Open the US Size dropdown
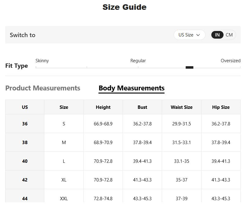The image size is (248, 210). click(189, 35)
